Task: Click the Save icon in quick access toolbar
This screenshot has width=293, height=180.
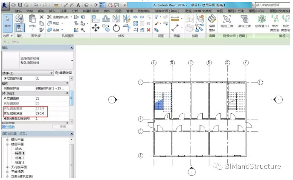Action: pos(20,5)
